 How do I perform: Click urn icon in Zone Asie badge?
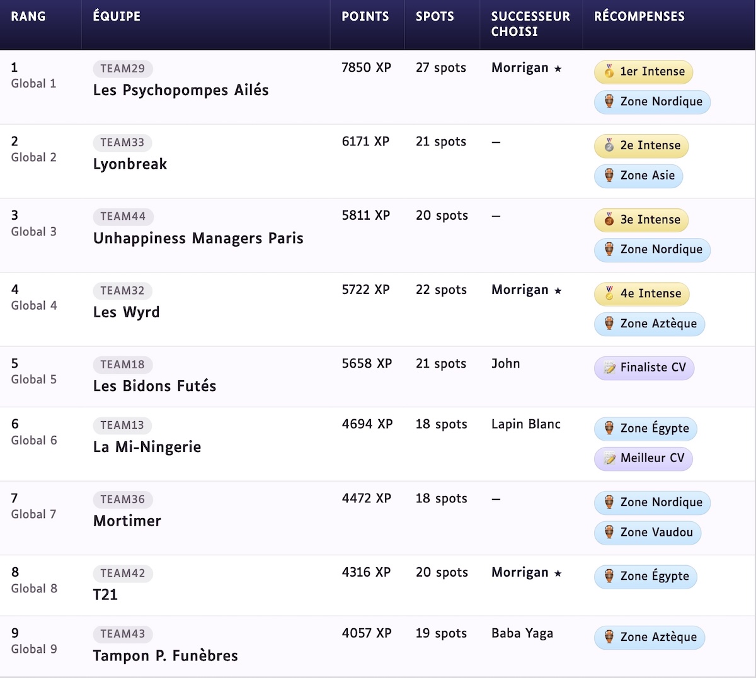(609, 176)
